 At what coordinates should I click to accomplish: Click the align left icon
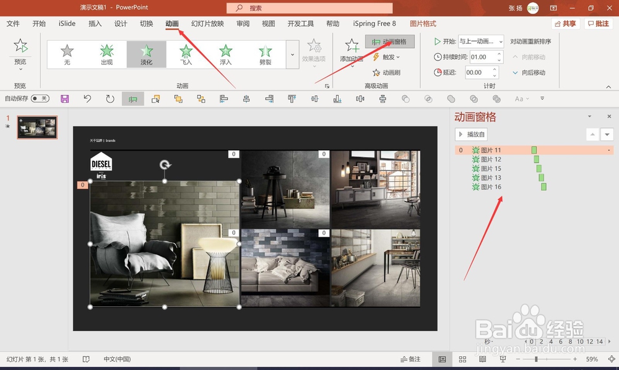224,99
